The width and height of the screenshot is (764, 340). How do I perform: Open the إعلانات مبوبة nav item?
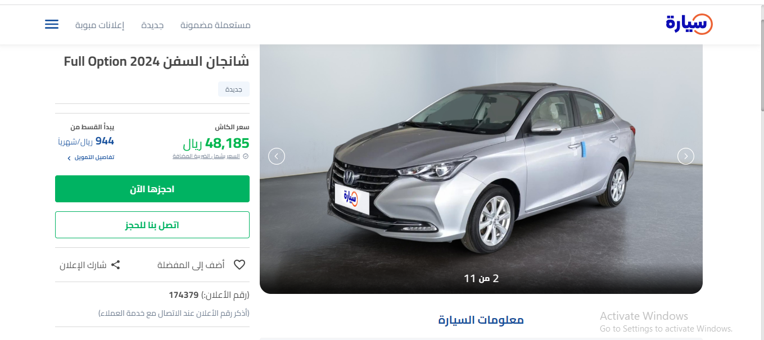(100, 25)
